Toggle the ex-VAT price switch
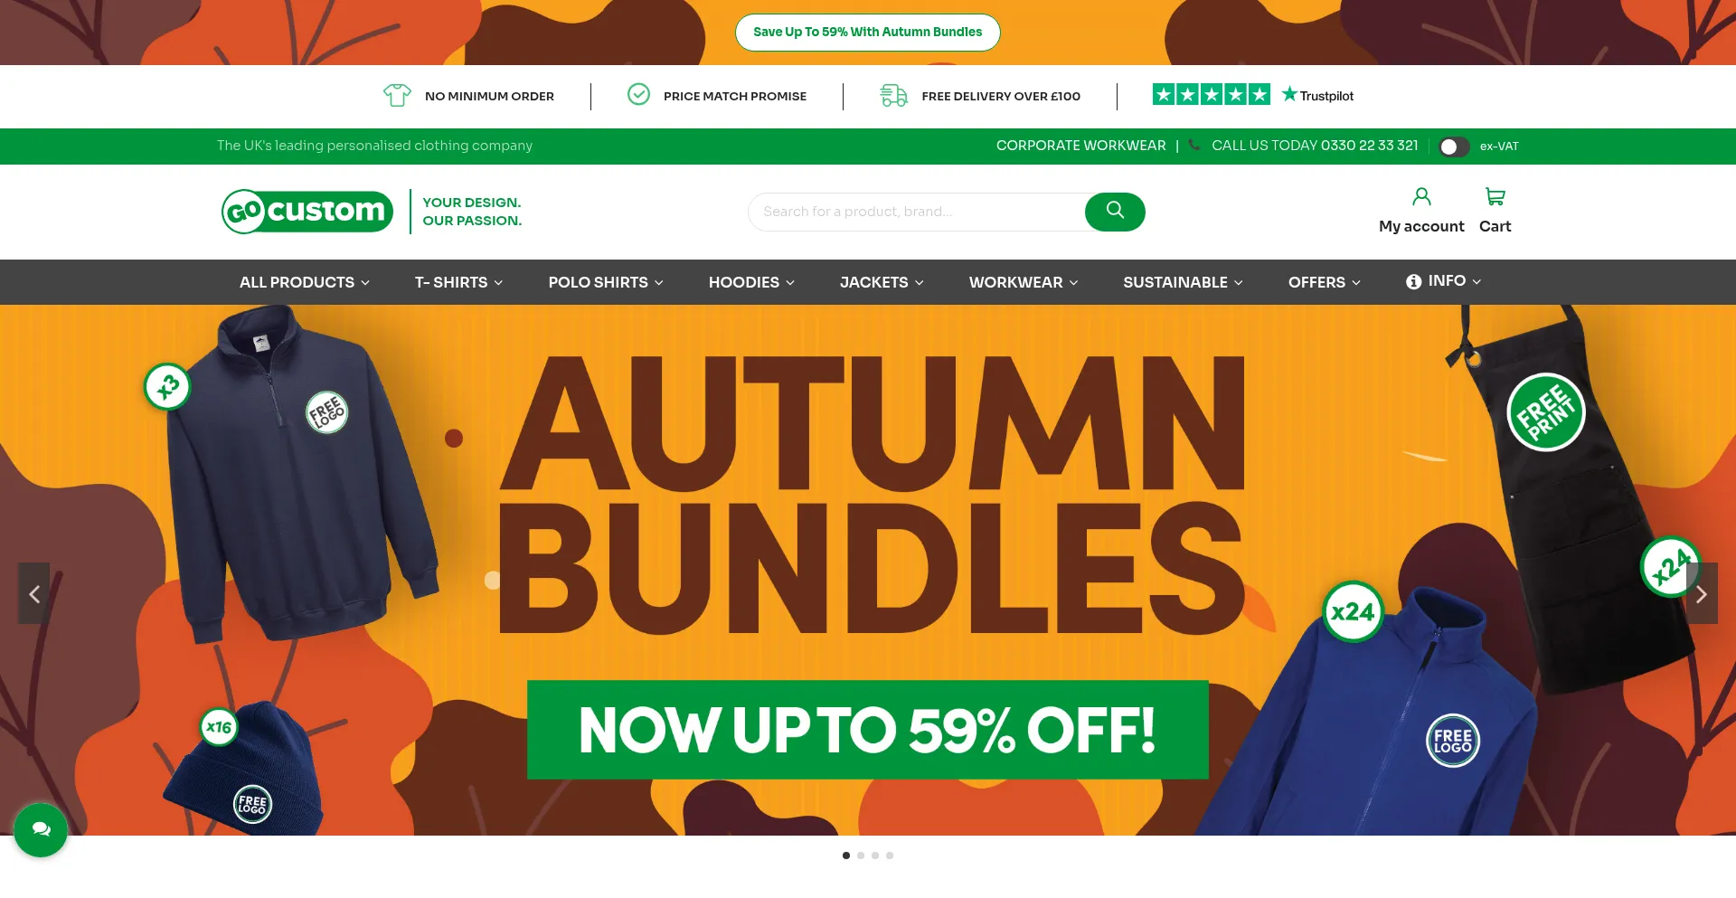 1454,147
